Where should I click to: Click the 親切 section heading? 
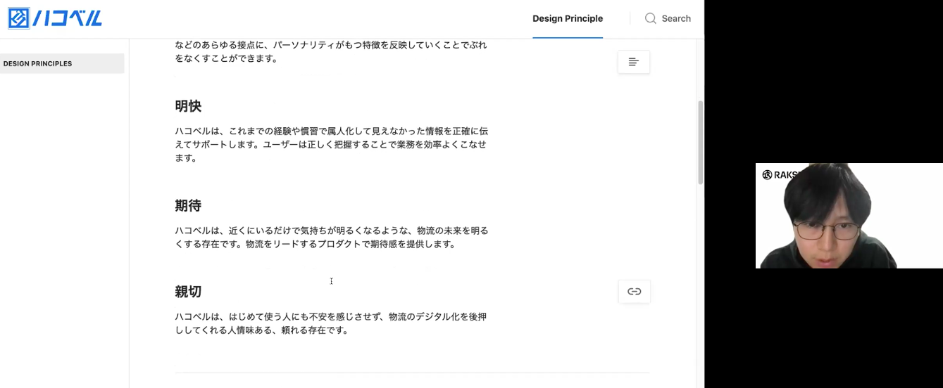(188, 292)
